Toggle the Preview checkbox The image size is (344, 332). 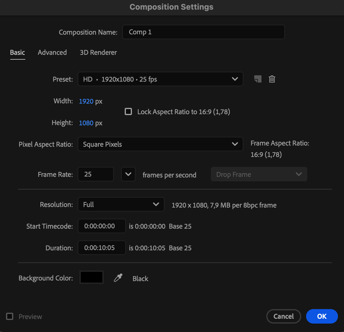[10, 316]
